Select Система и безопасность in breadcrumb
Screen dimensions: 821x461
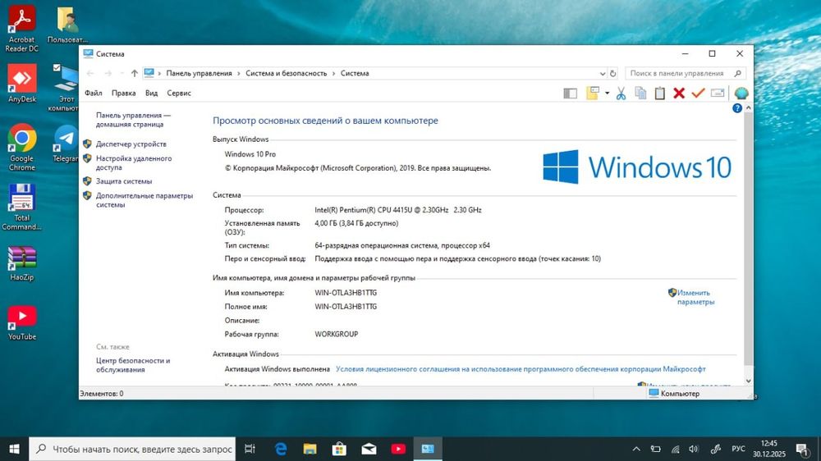[287, 73]
